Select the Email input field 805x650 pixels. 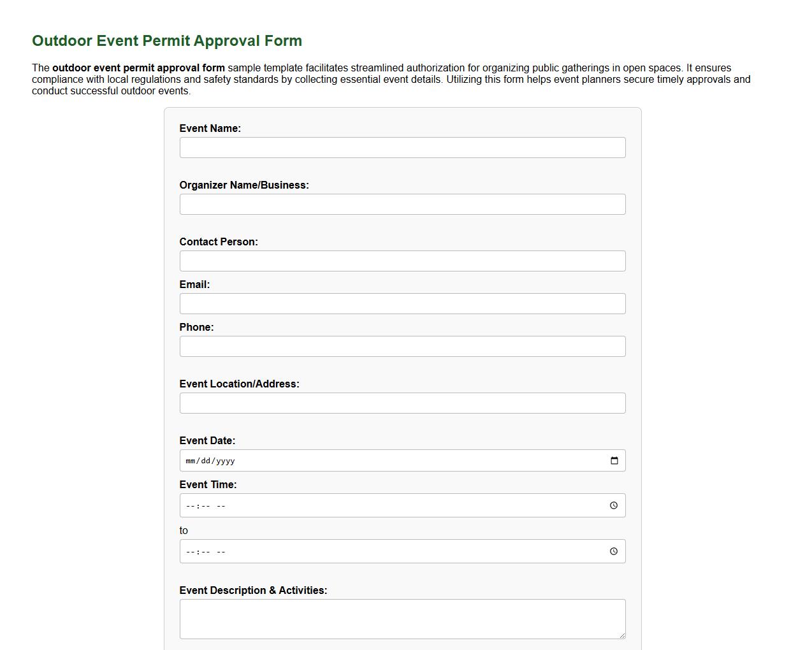click(402, 303)
